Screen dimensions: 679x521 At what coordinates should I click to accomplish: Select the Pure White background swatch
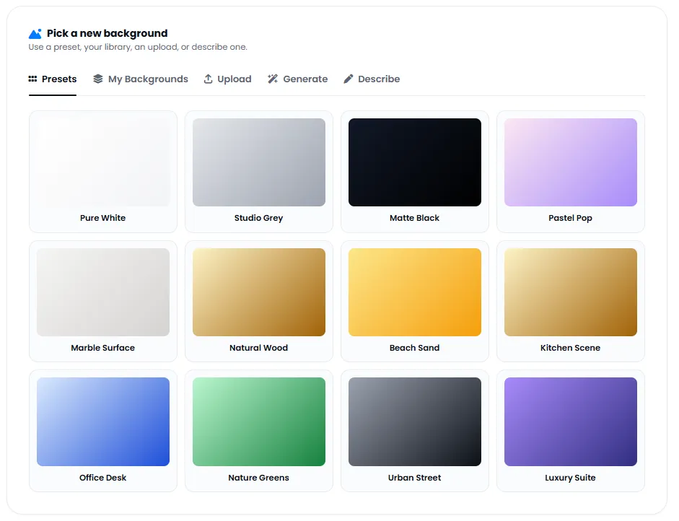103,162
